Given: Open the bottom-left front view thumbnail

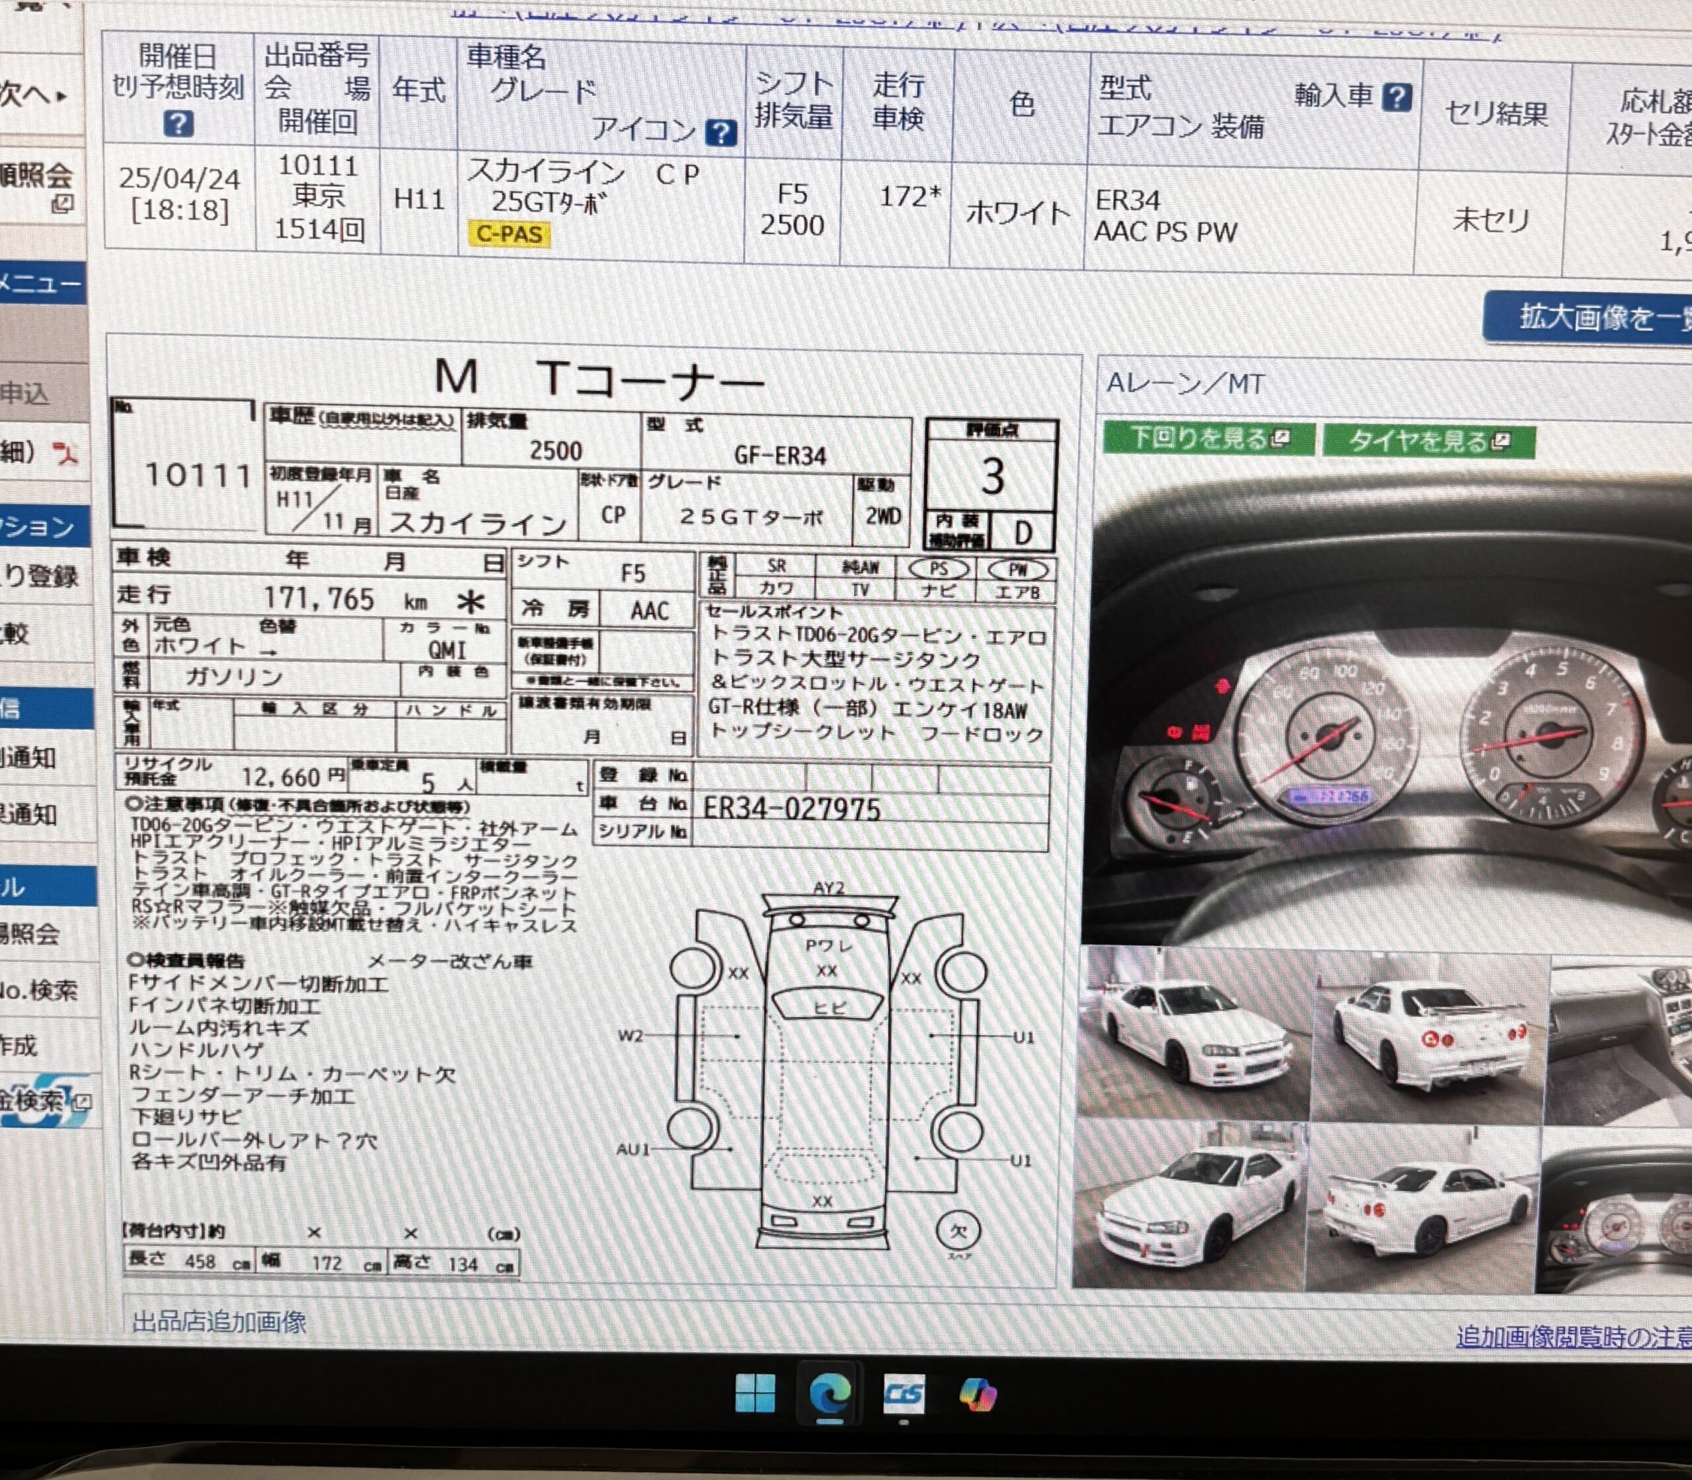Looking at the screenshot, I should [1191, 1204].
